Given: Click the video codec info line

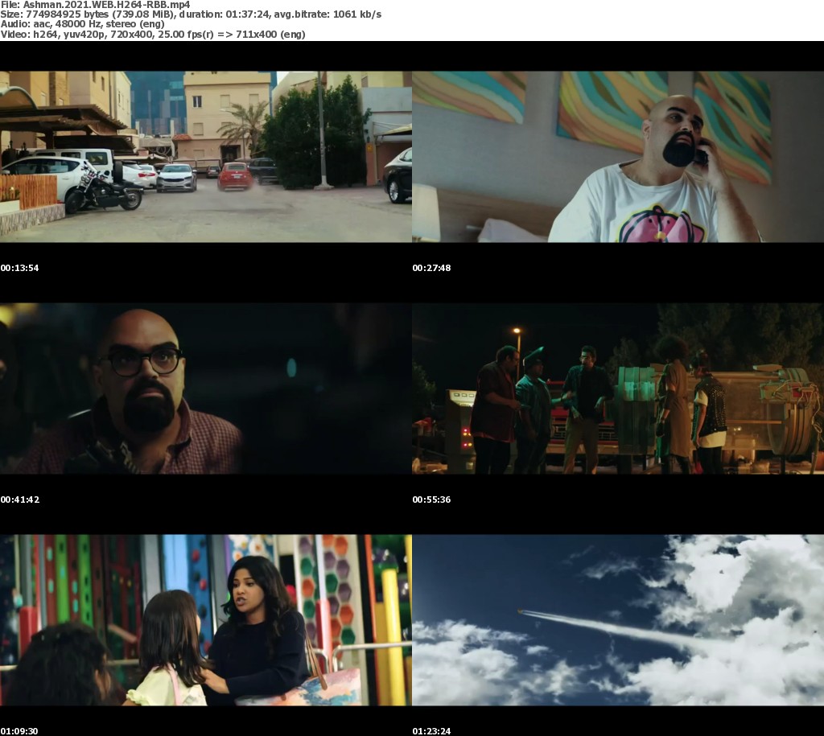Looking at the screenshot, I should (x=153, y=35).
